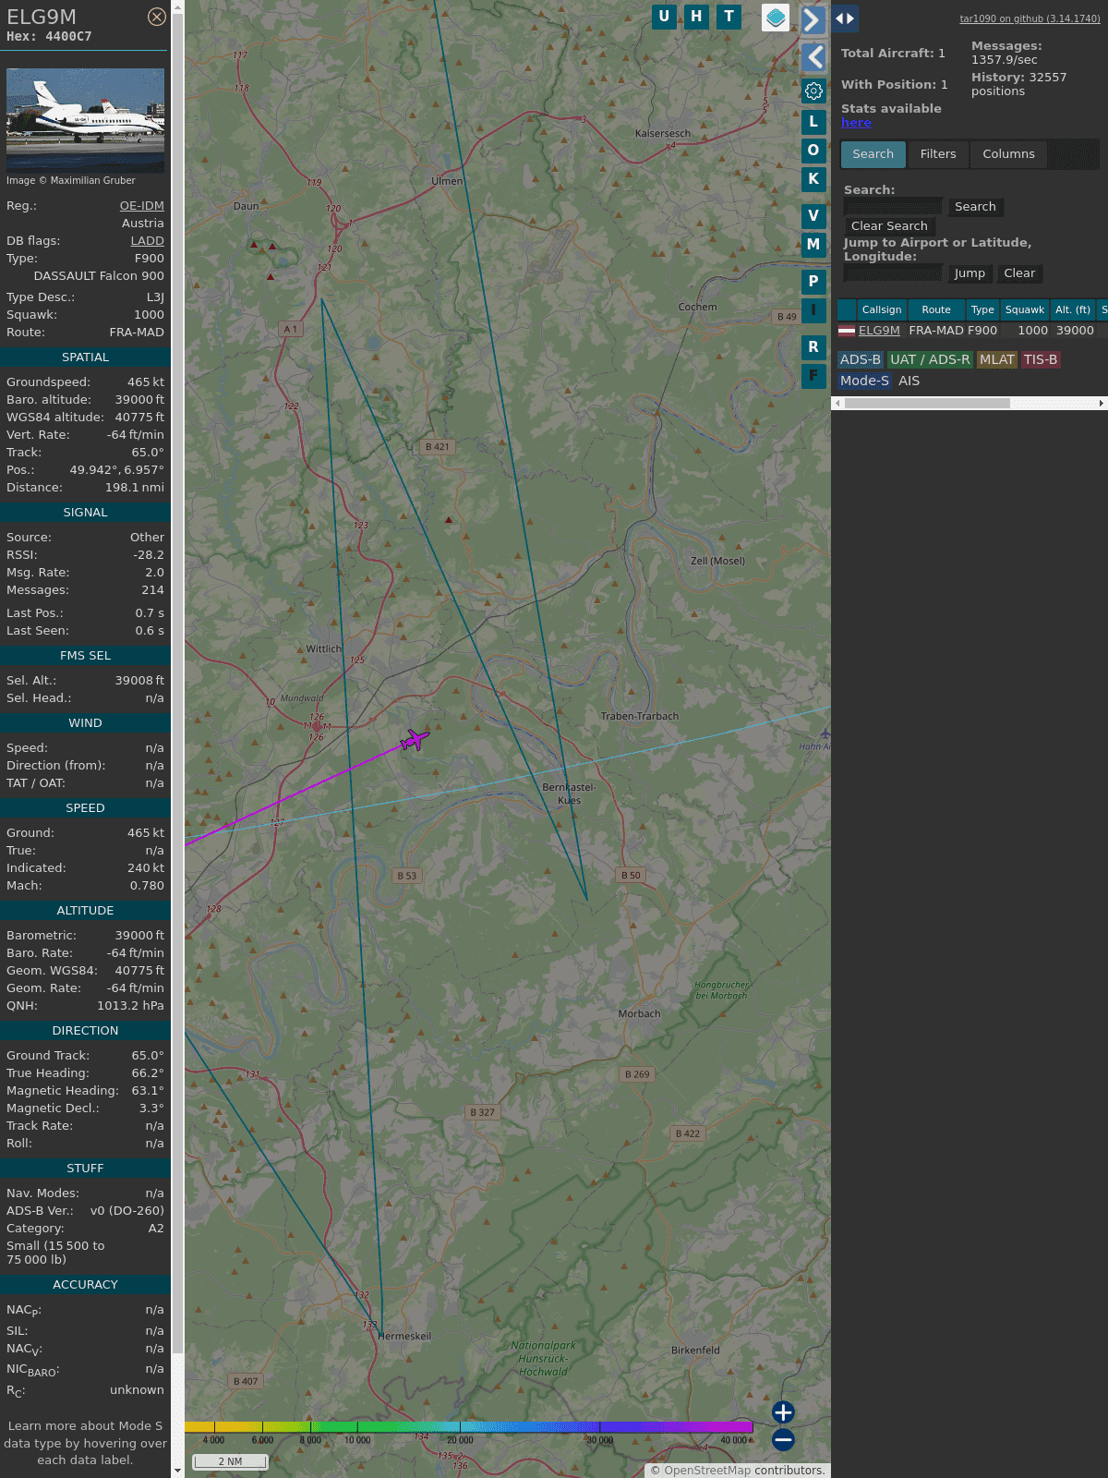This screenshot has width=1108, height=1478.
Task: Click the Hex: 4400C7 label
Action: (x=49, y=37)
